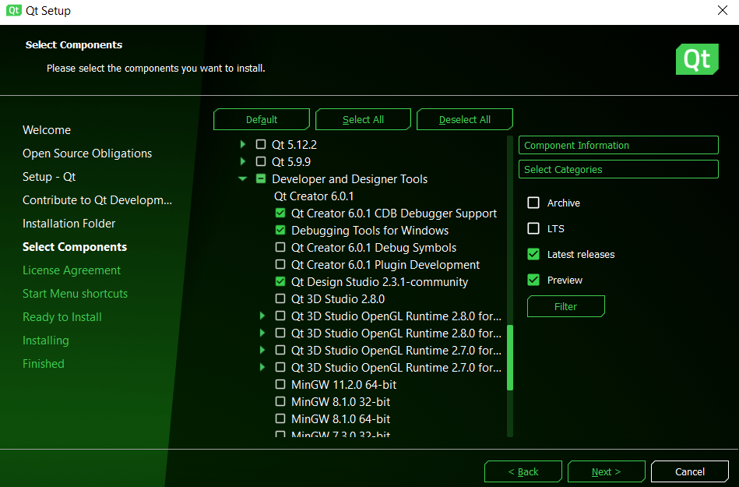
Task: Apply the category Filter button
Action: (565, 306)
